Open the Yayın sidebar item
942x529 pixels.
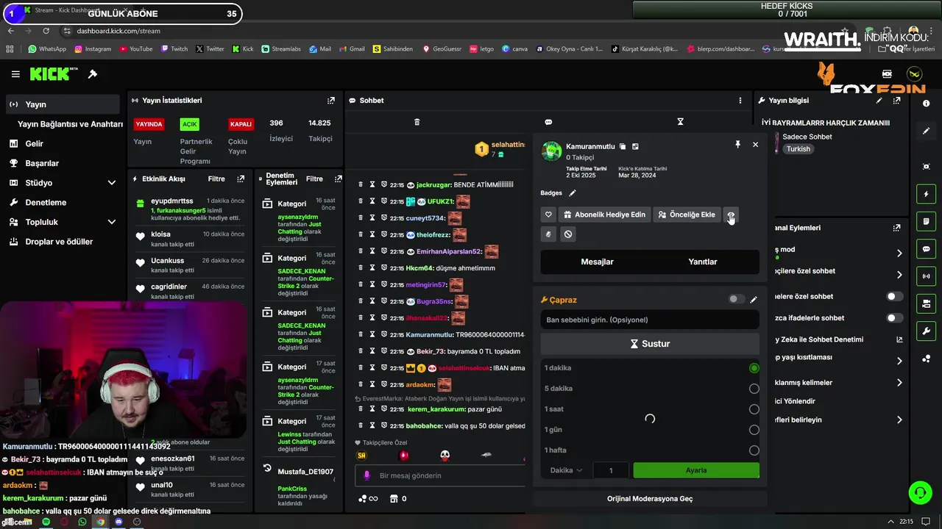(x=63, y=104)
